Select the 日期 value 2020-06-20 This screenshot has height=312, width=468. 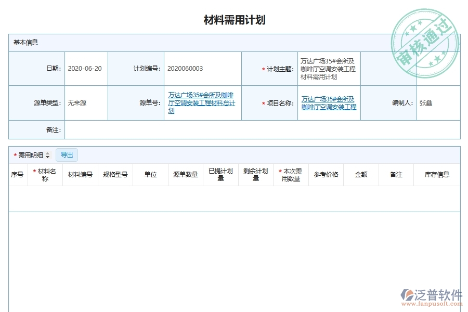[86, 68]
